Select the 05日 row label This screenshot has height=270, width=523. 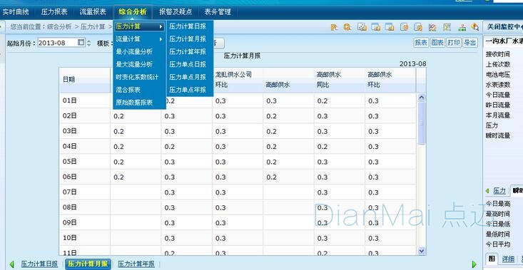click(x=70, y=162)
